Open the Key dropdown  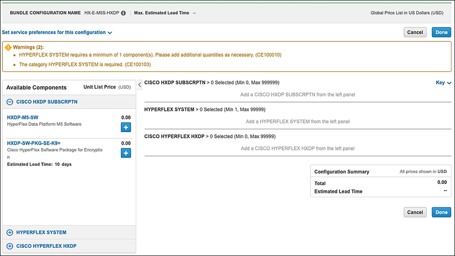coord(443,83)
